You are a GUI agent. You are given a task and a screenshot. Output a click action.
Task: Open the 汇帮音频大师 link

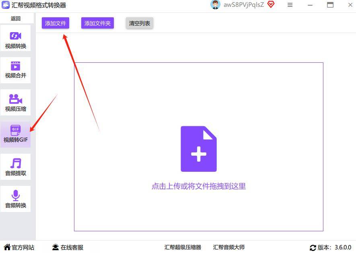228,247
